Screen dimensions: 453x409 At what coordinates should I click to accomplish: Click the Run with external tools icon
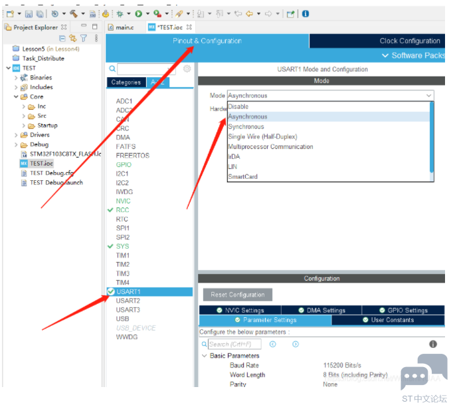pos(157,13)
